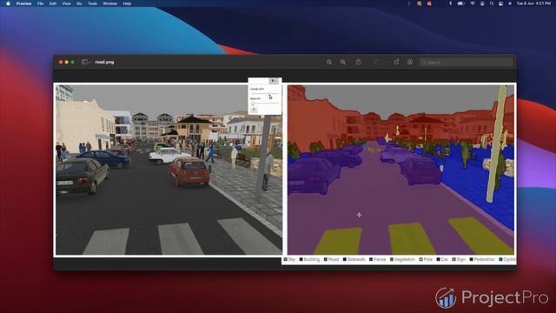Click the Pedestrian legend label

485,259
